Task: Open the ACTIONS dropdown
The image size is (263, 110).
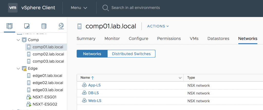Action: pyautogui.click(x=158, y=26)
